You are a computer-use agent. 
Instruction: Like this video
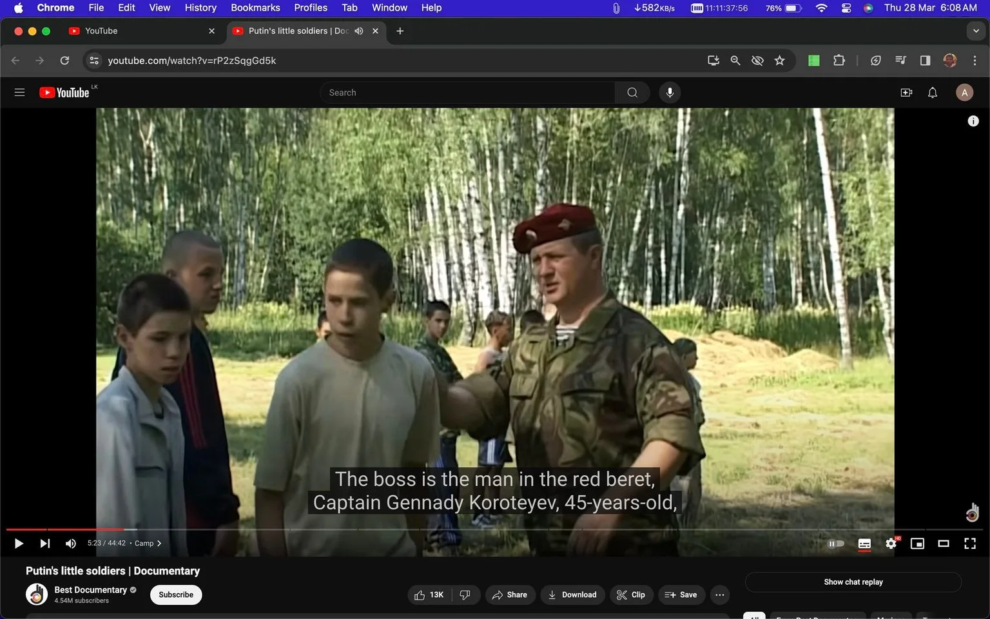[429, 594]
